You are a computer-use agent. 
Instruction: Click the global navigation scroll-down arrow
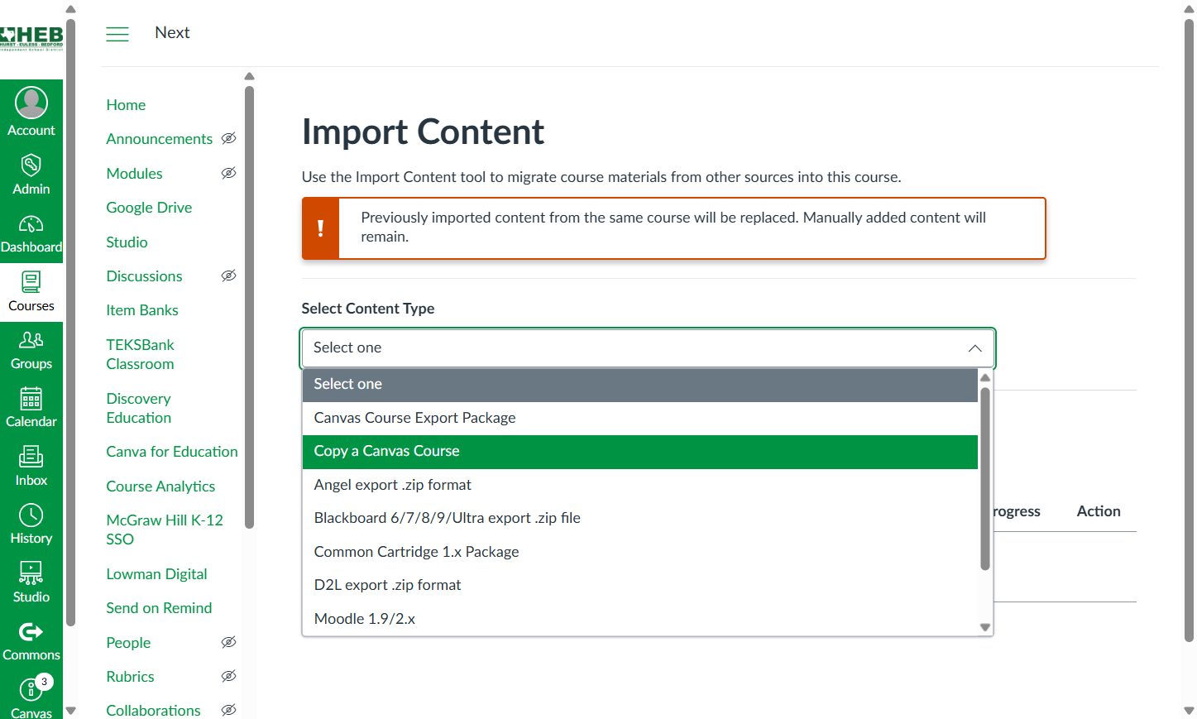coord(70,710)
